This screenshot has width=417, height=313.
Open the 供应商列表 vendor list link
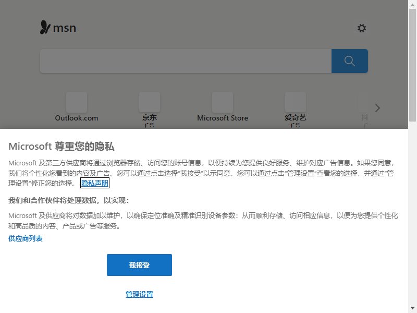tap(25, 238)
